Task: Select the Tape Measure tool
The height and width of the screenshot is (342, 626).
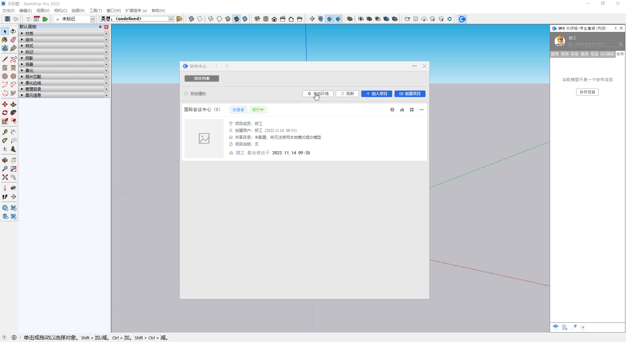Action: 5,132
